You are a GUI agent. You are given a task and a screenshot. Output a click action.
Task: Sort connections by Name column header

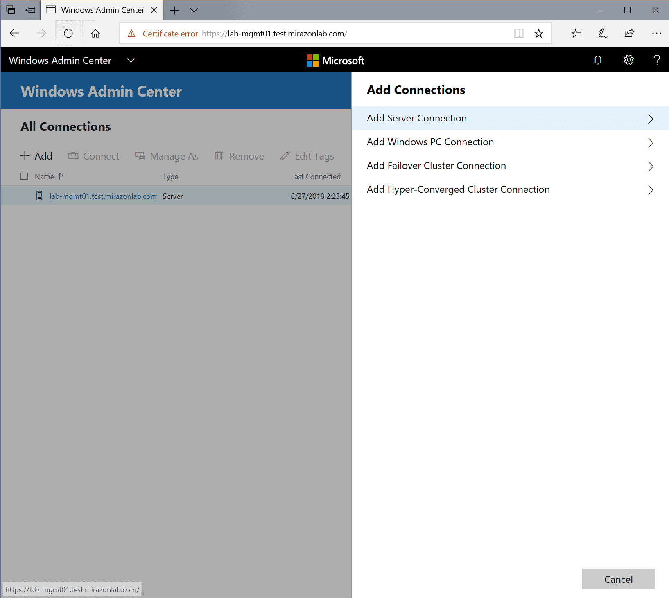[45, 177]
